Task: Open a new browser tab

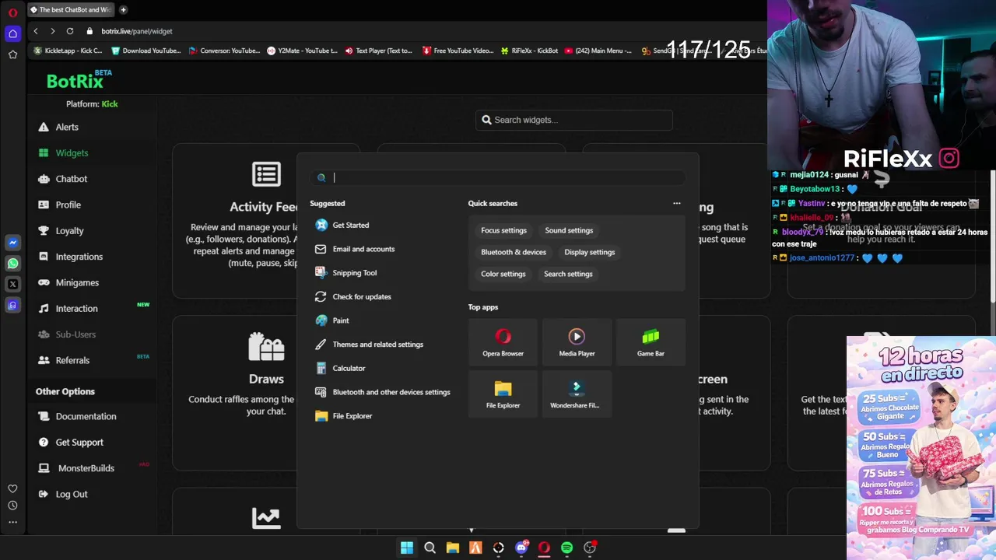Action: click(x=124, y=9)
